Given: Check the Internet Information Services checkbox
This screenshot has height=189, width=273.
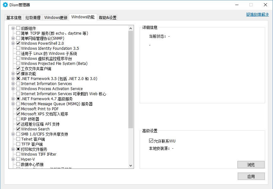Looking at the screenshot, I should [x=18, y=84].
